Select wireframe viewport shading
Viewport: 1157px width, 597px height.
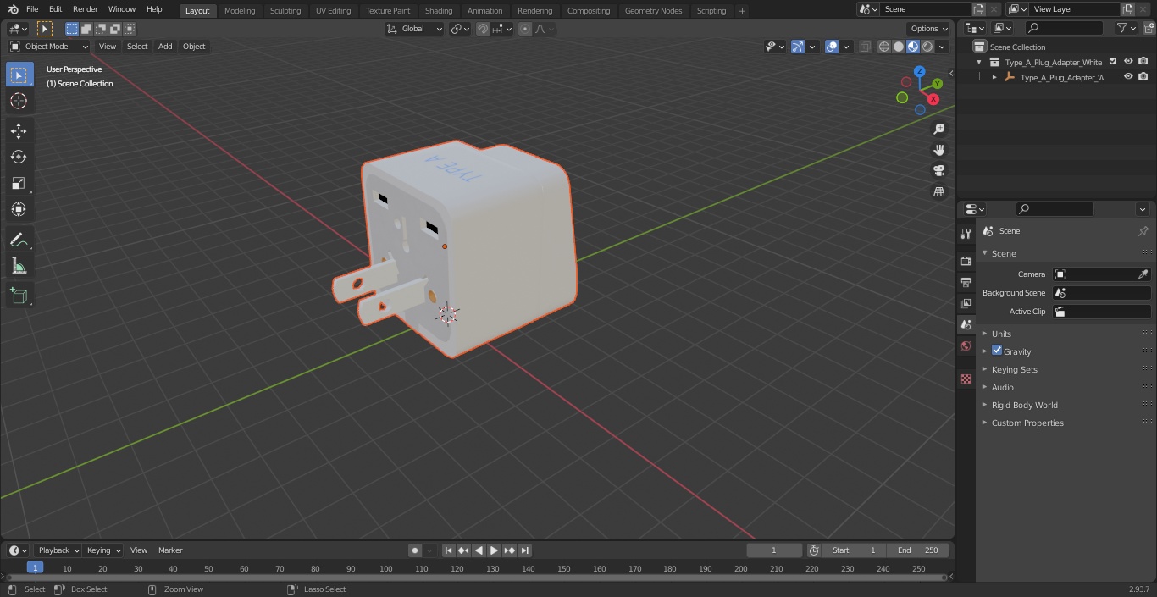883,47
